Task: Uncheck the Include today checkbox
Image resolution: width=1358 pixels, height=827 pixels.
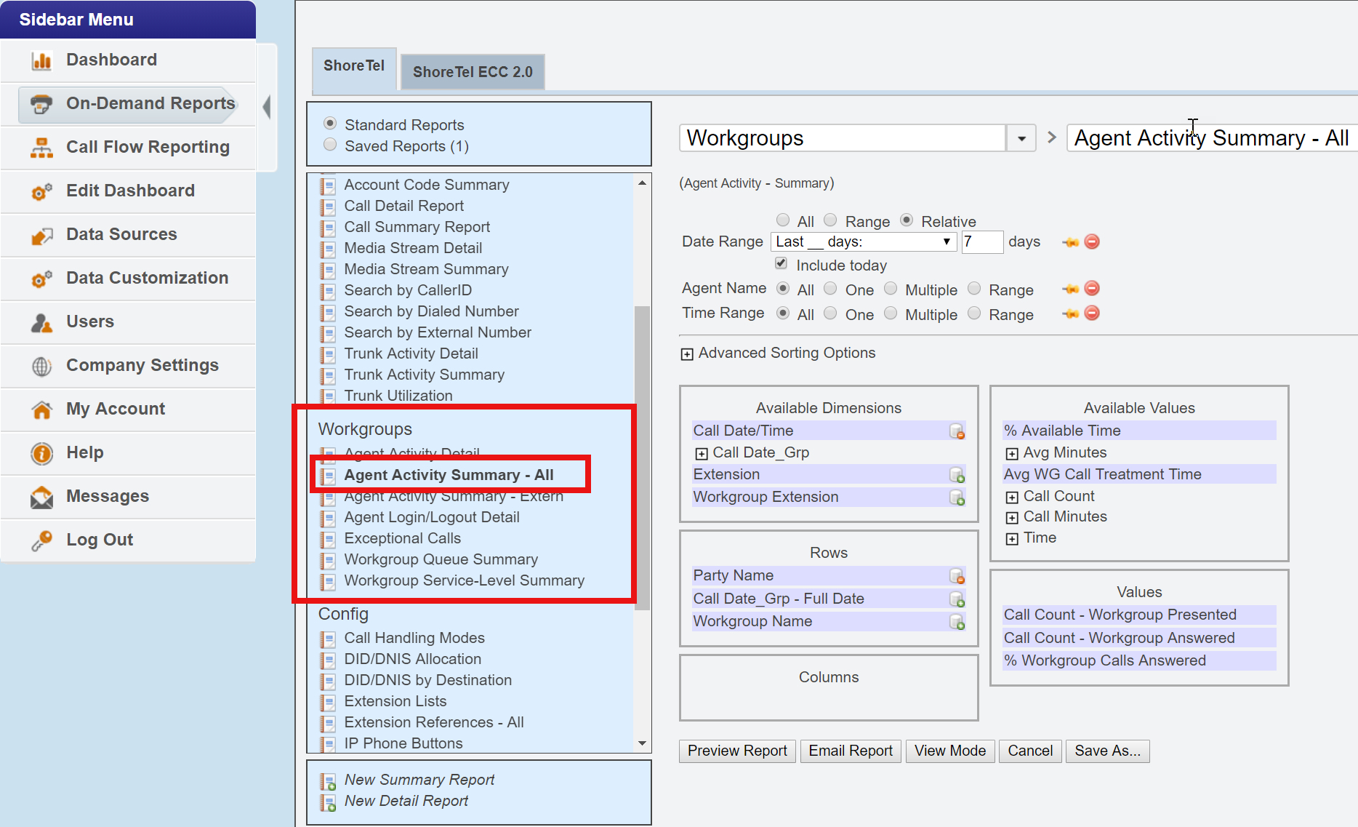Action: click(782, 263)
